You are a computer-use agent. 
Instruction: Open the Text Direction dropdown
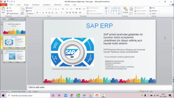[93, 8]
